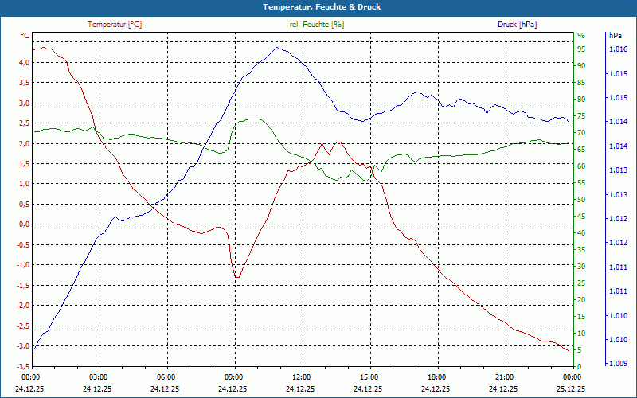Screen dimensions: 637x398
Task: Click the "-2,5" temperature axis value
Action: pos(23,326)
